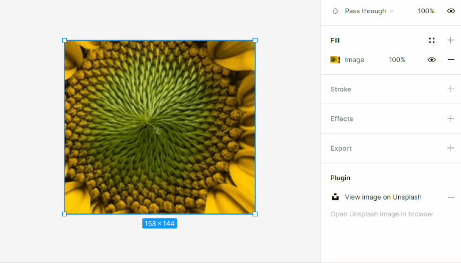Edit the Image fill opacity 100%
Image resolution: width=461 pixels, height=263 pixels.
click(x=397, y=60)
